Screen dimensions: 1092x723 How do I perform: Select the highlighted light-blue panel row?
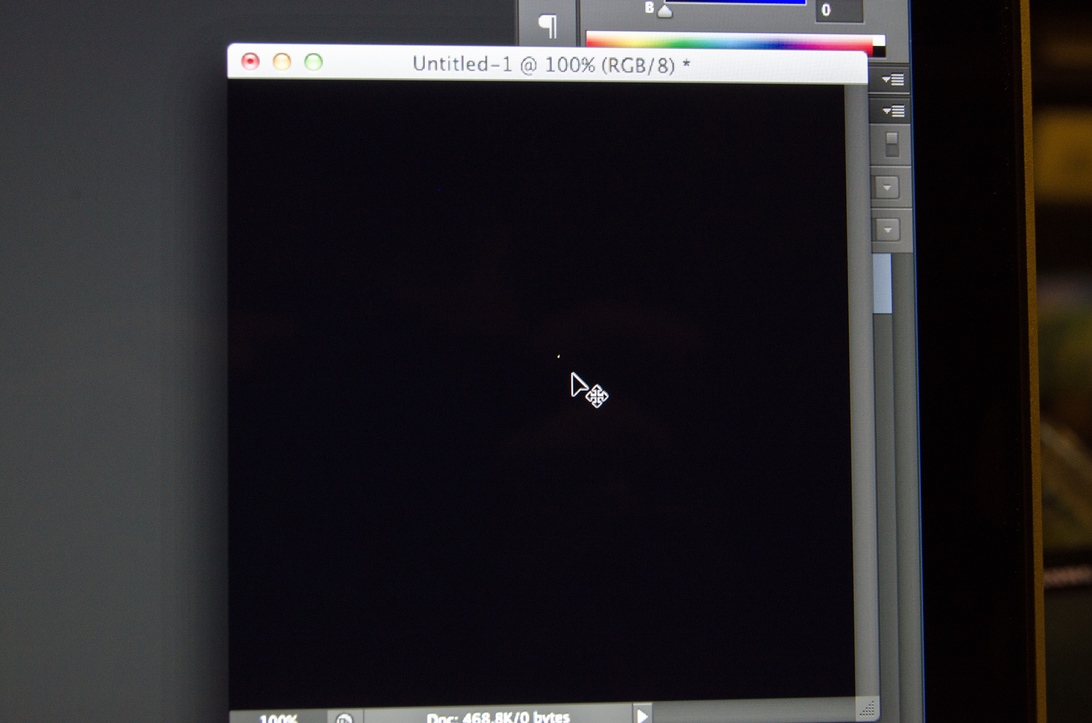[x=882, y=283]
